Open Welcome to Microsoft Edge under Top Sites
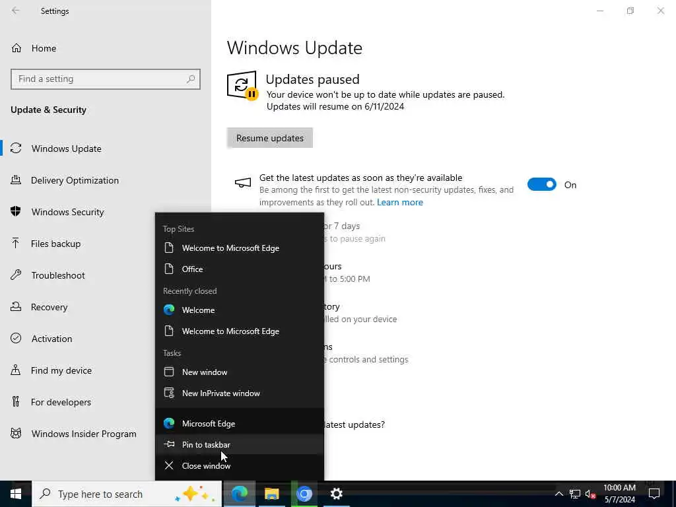Image resolution: width=676 pixels, height=507 pixels. [239, 248]
